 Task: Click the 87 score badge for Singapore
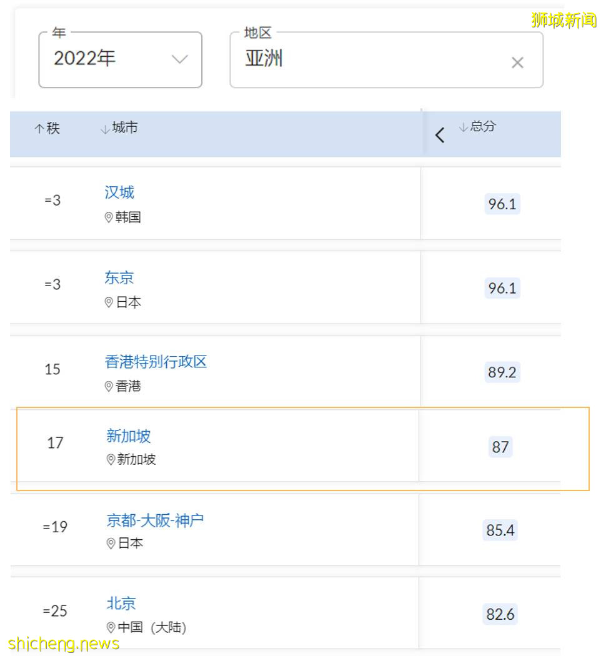(x=500, y=447)
